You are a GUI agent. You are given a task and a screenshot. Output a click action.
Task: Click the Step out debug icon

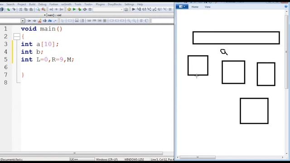[x=155, y=9]
